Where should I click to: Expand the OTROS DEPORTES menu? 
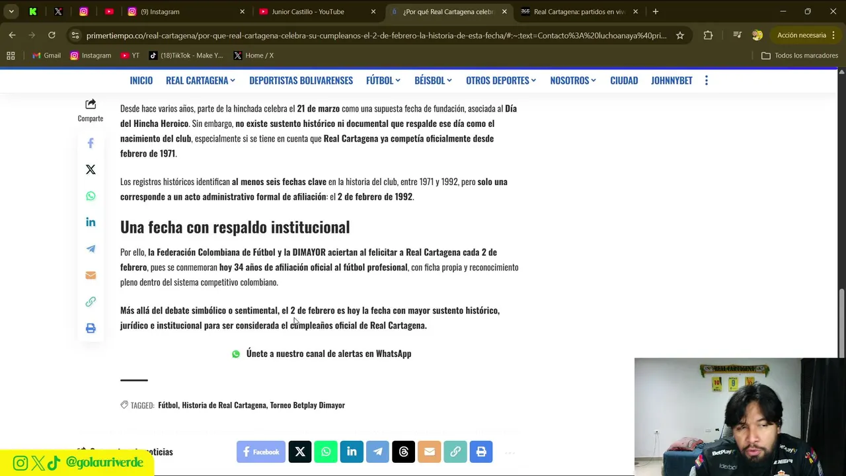501,80
